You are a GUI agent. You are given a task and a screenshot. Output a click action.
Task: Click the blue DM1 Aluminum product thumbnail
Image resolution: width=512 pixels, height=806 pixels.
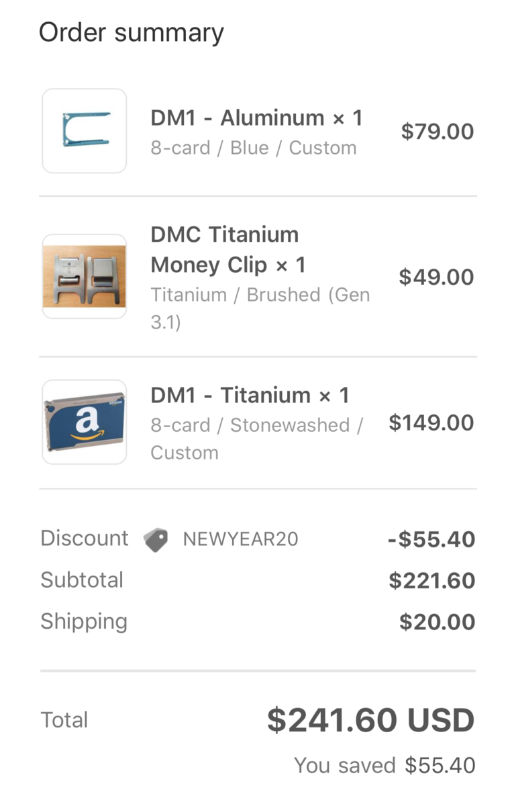85,131
